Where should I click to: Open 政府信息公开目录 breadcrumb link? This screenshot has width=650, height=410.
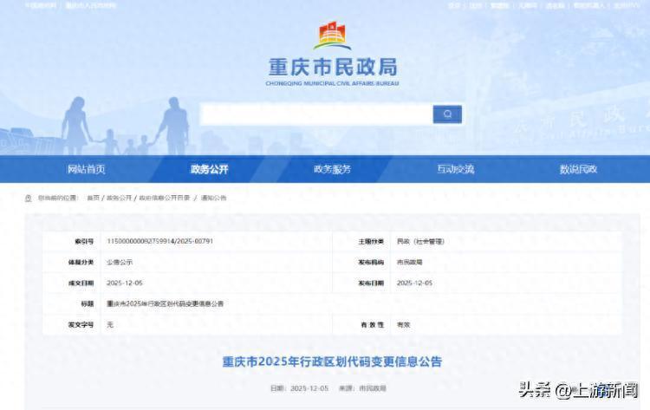coord(165,198)
